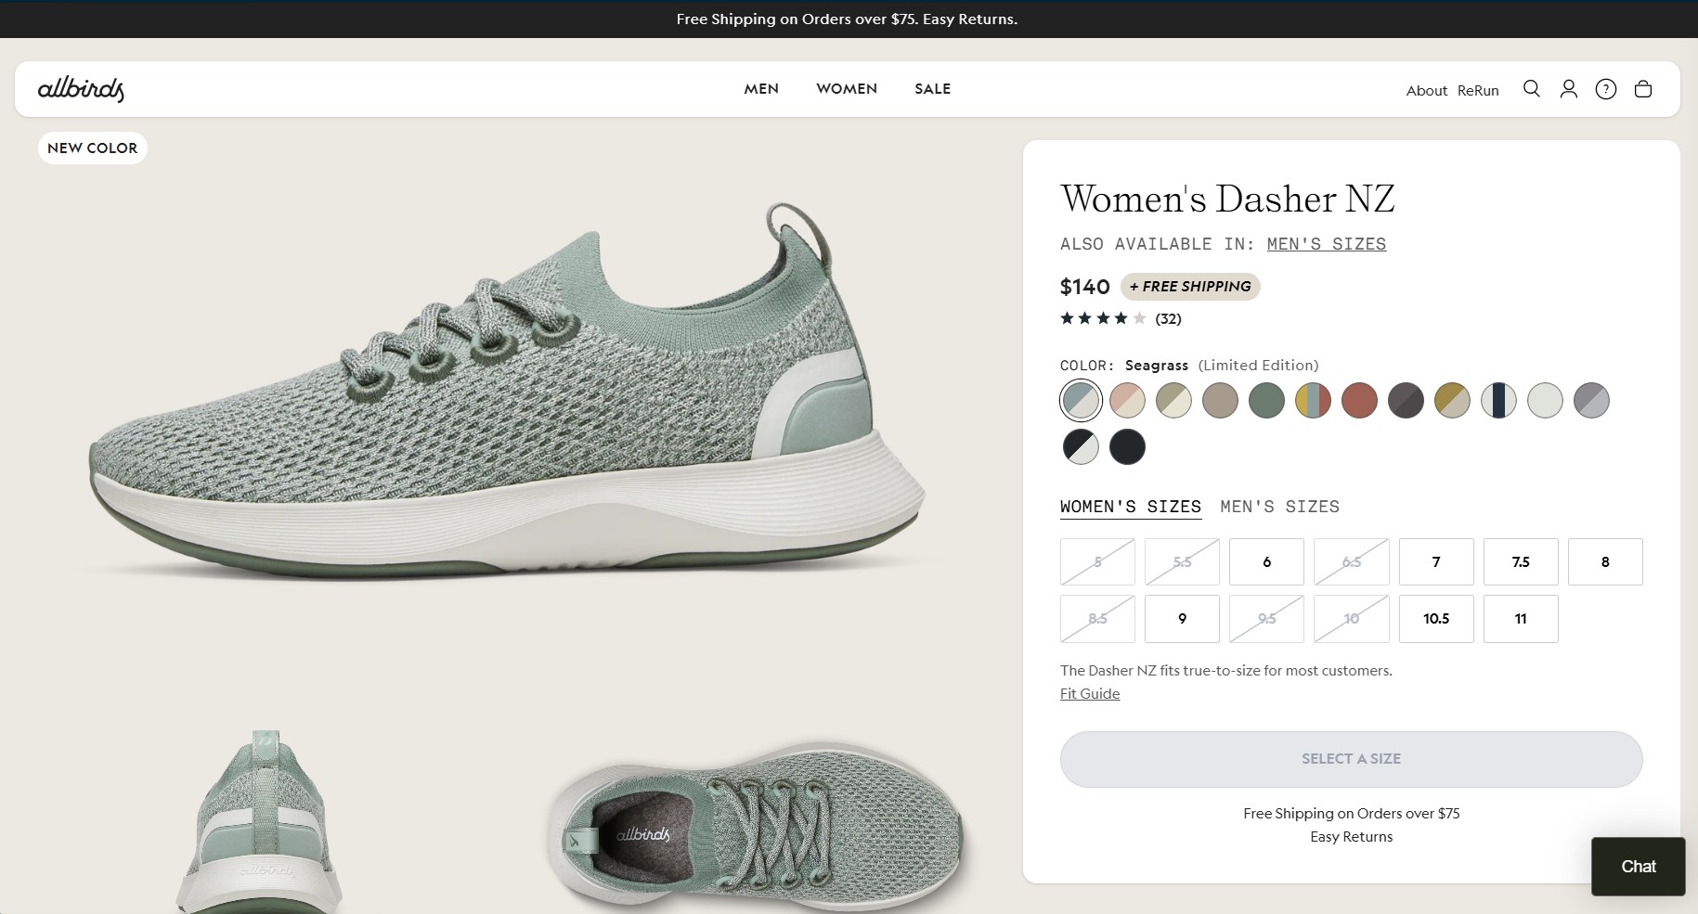Click the sold-out size 5 box
The width and height of the screenshot is (1698, 914).
pos(1097,562)
